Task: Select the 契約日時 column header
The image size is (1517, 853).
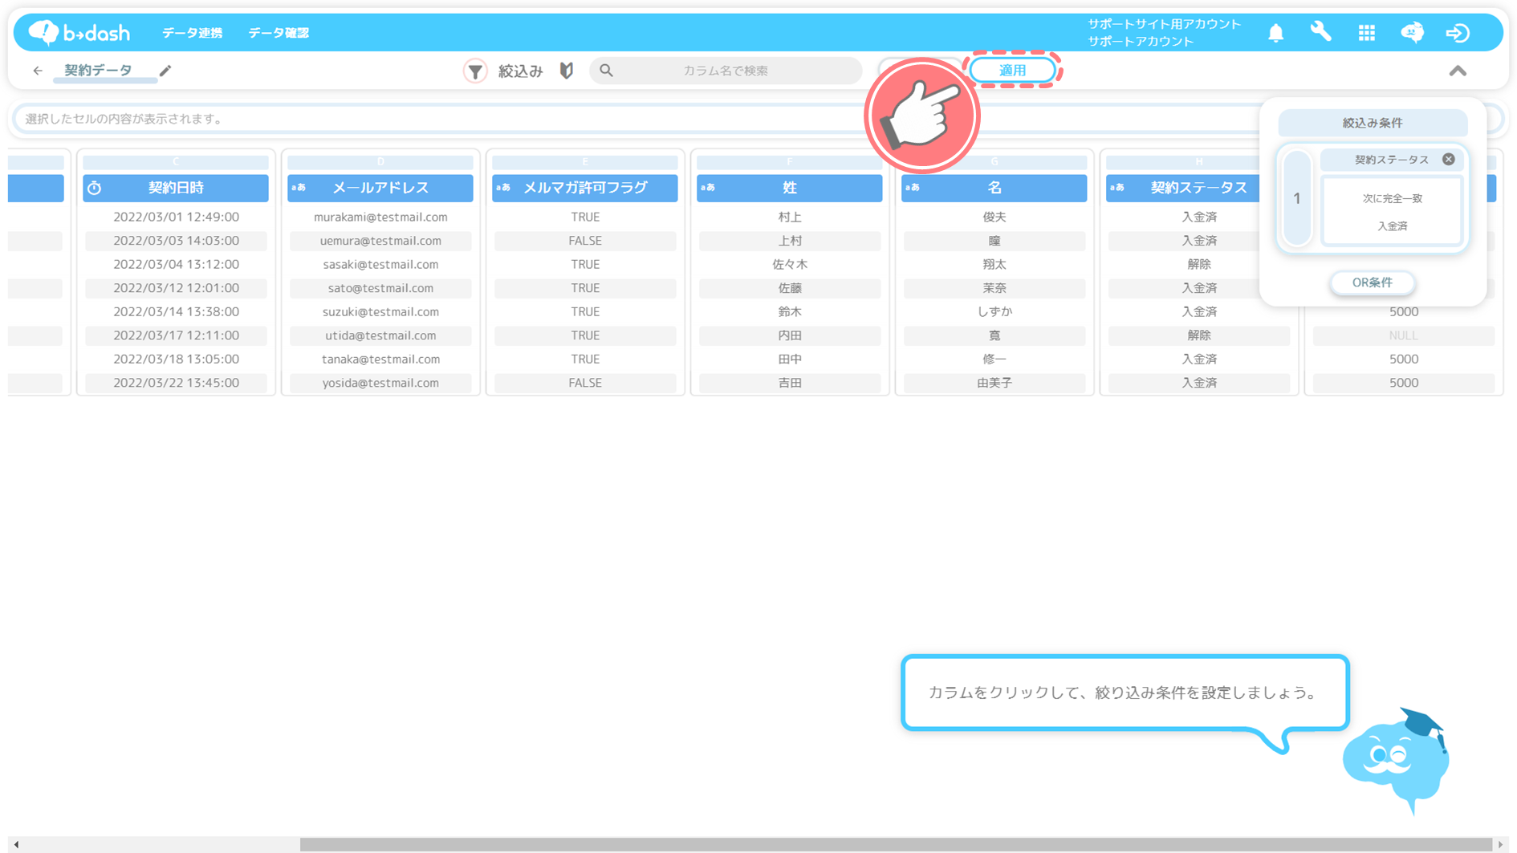Action: point(176,188)
